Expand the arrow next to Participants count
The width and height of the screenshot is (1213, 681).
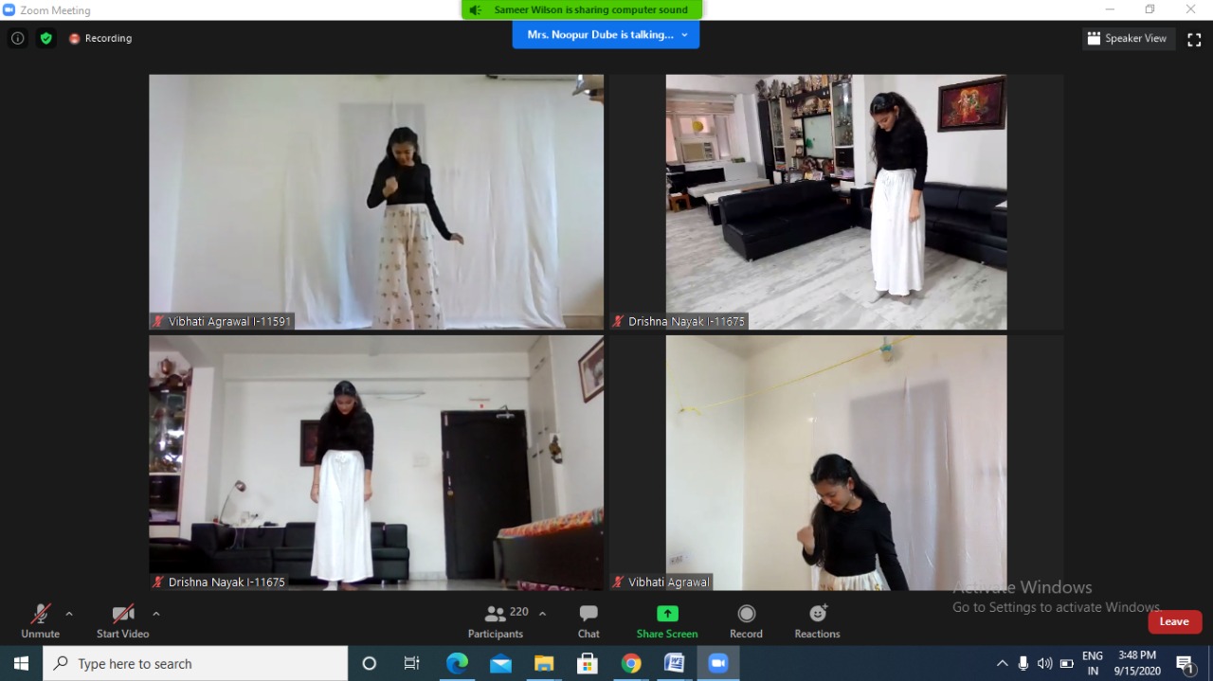[542, 614]
